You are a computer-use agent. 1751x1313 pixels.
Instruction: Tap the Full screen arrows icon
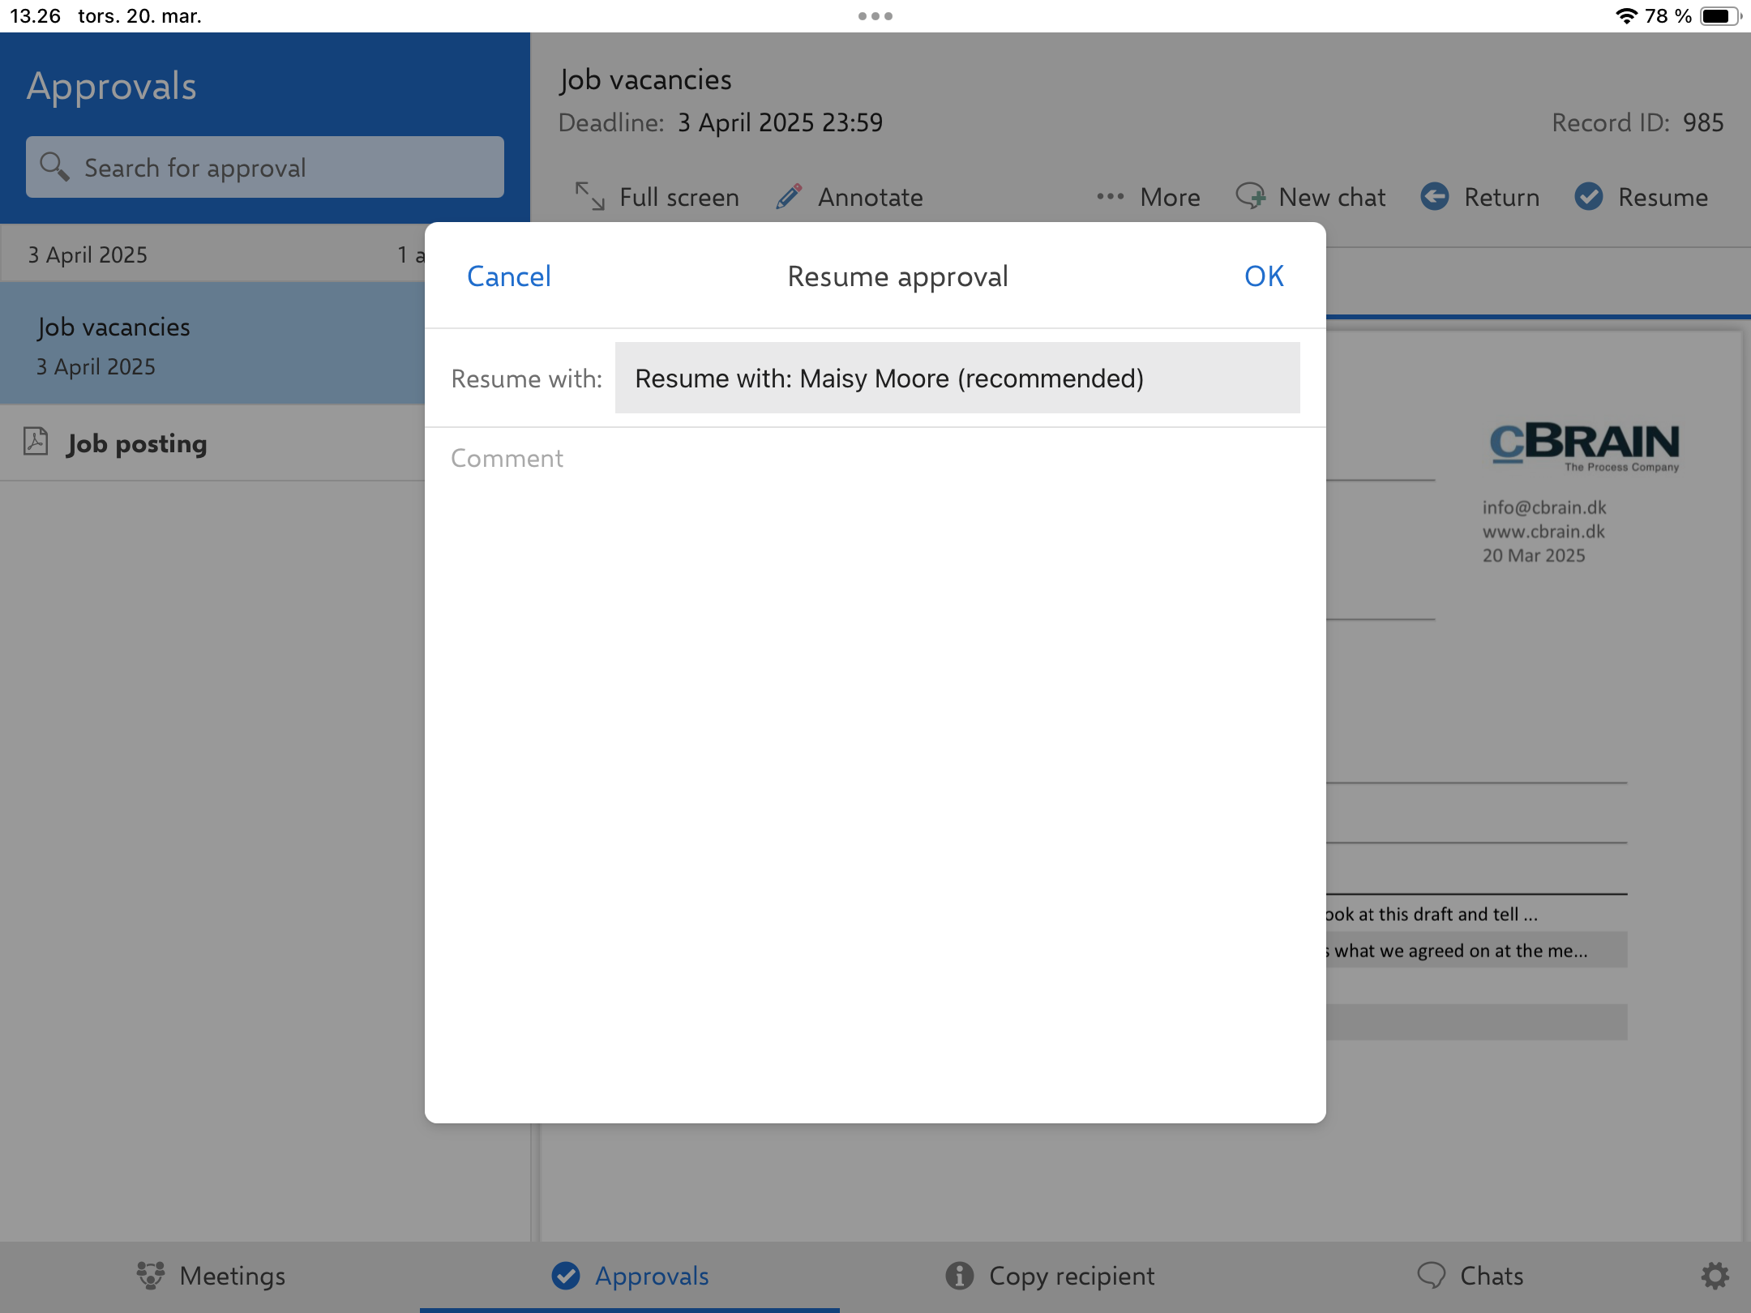pyautogui.click(x=589, y=197)
